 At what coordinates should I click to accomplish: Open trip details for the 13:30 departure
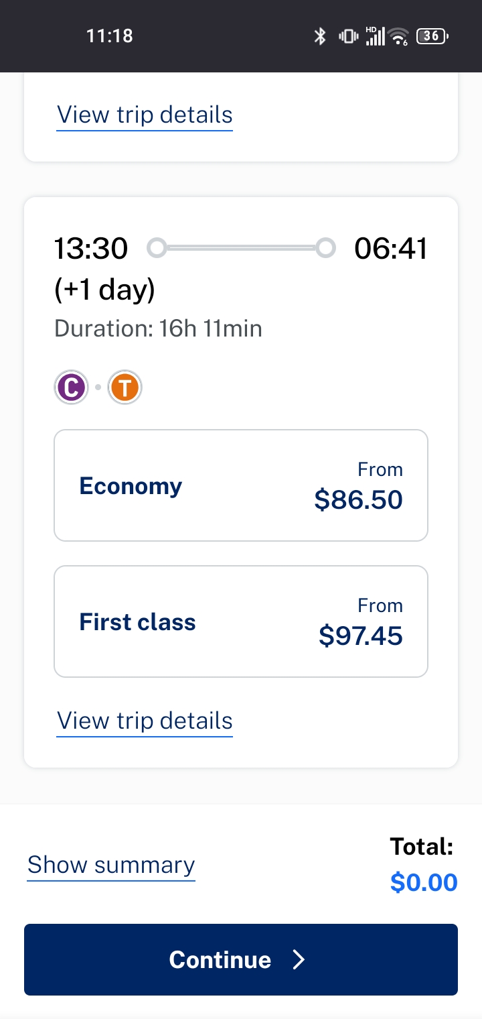(145, 721)
